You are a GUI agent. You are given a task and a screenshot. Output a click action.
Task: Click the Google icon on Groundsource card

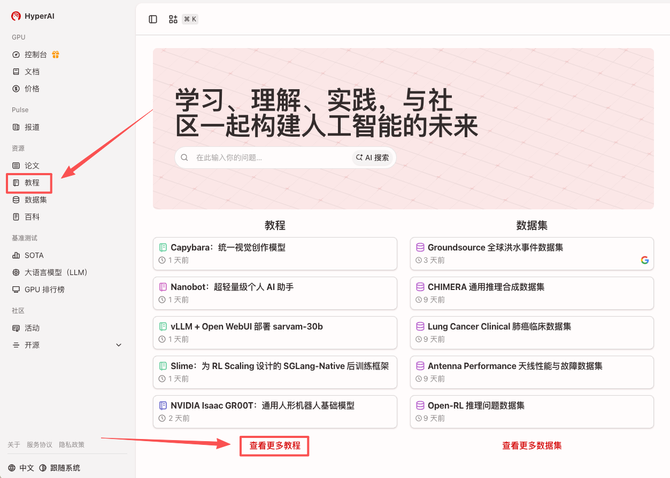(644, 260)
